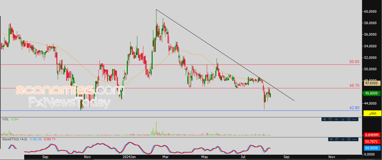Move the VOL panel up
This screenshot has width=382, height=160.
[x=336, y=119]
